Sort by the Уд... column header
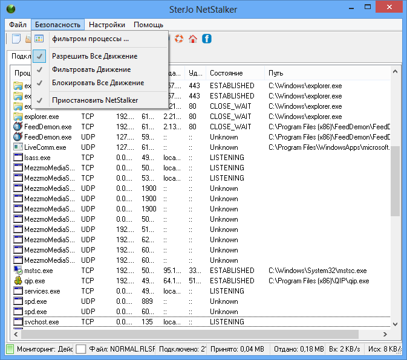The image size is (407, 360). tap(195, 73)
